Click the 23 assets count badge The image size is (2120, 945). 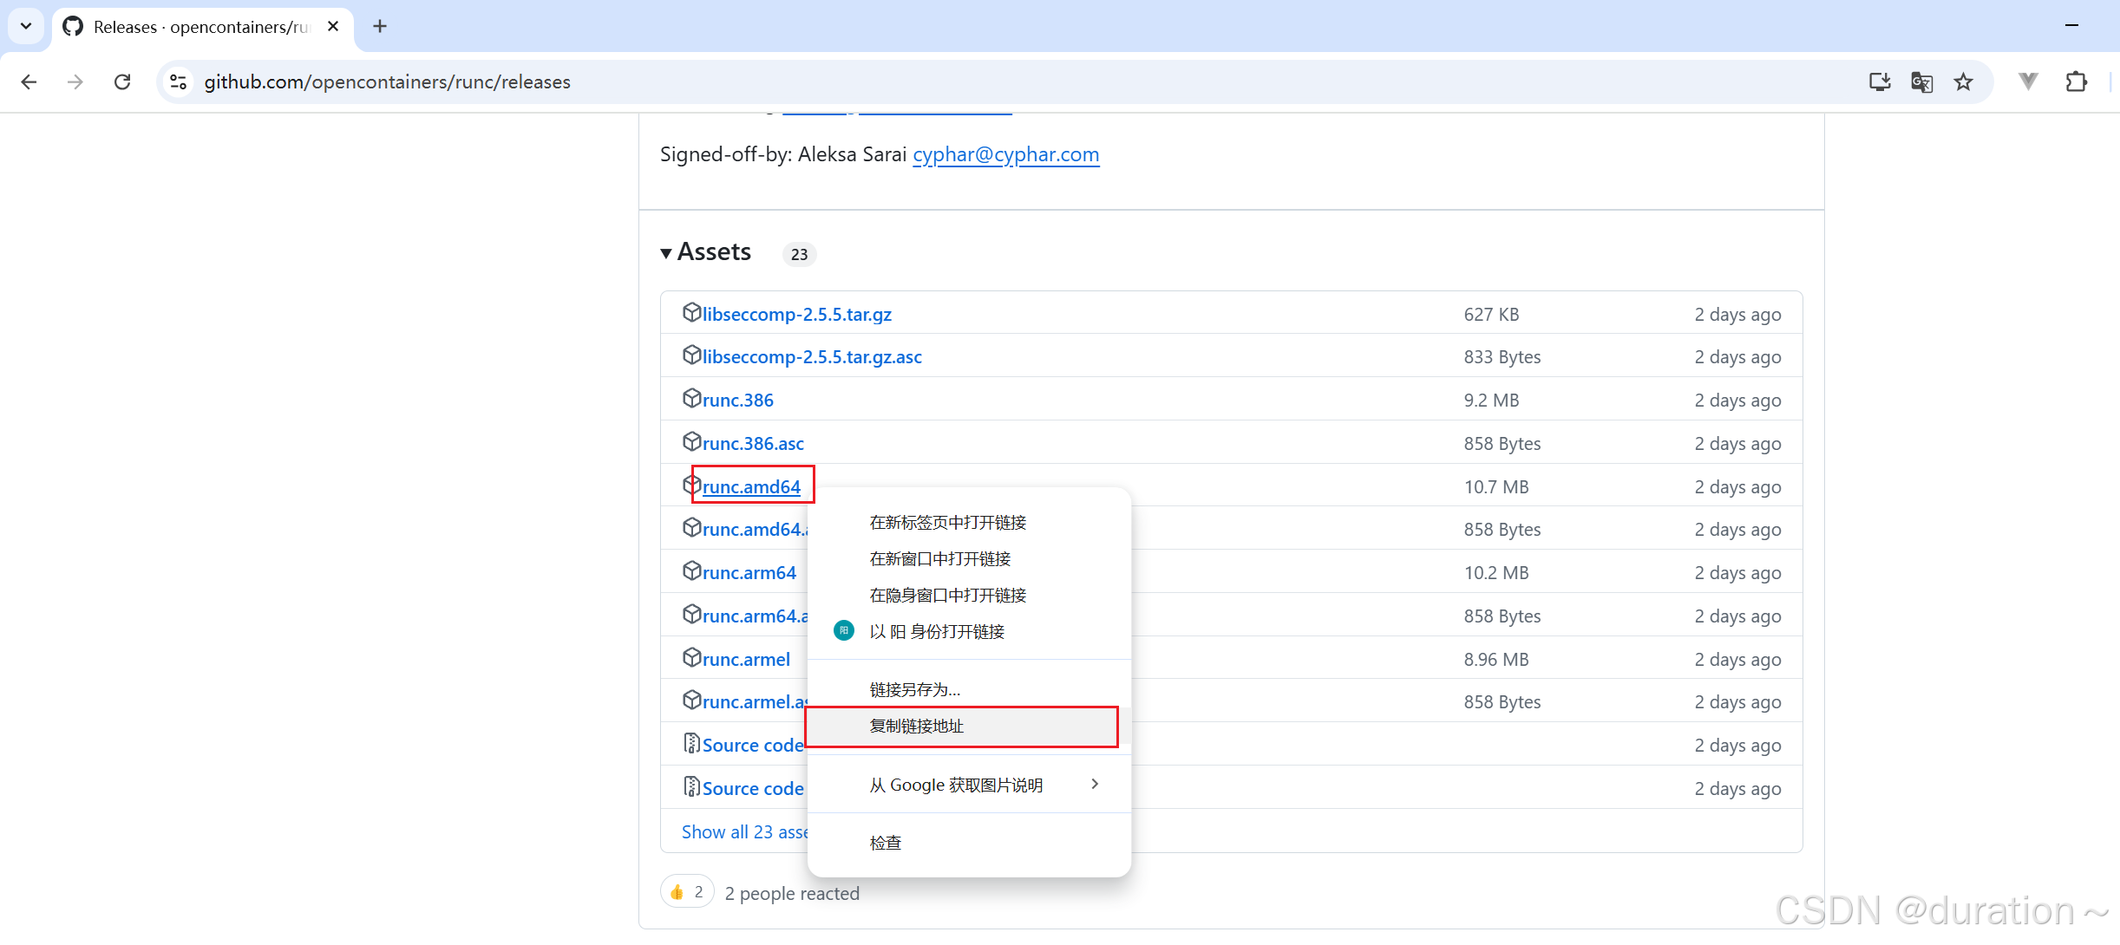(799, 254)
